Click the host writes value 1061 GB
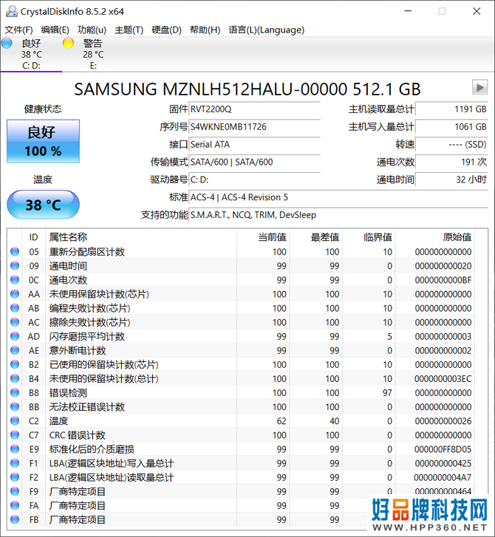495x537 pixels. point(451,127)
